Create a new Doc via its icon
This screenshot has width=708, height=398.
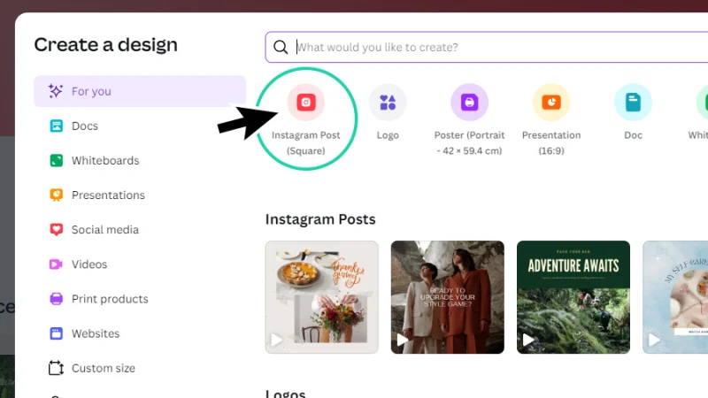(633, 102)
